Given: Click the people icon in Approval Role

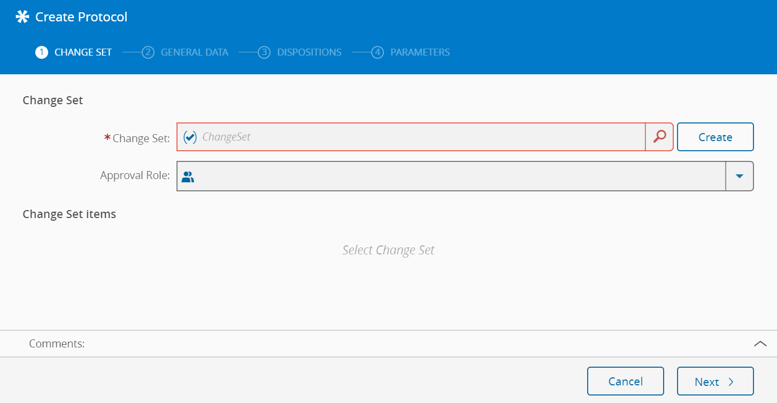Looking at the screenshot, I should tap(188, 176).
